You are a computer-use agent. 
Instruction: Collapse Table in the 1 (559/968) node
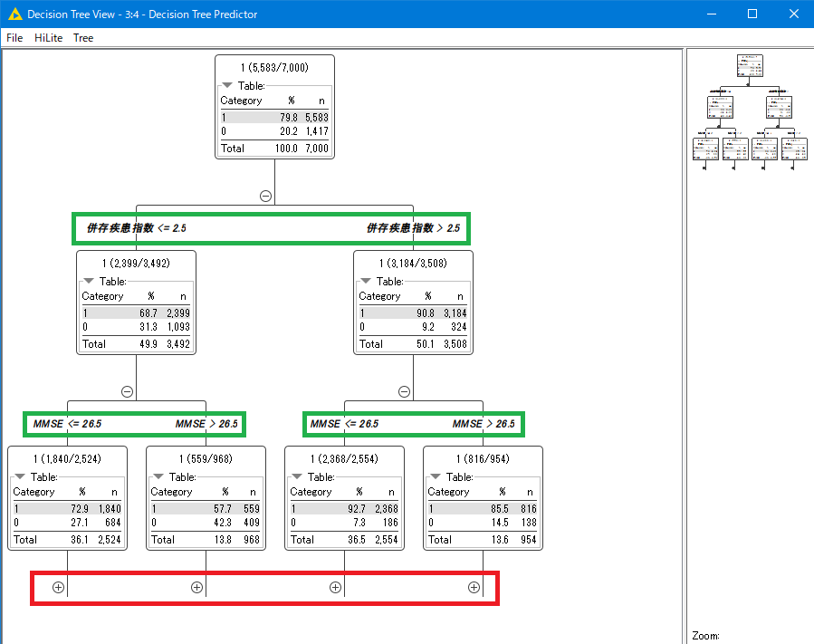pos(158,476)
